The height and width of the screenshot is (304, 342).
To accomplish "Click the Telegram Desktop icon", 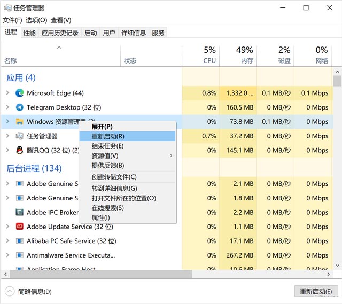I will tap(20, 107).
